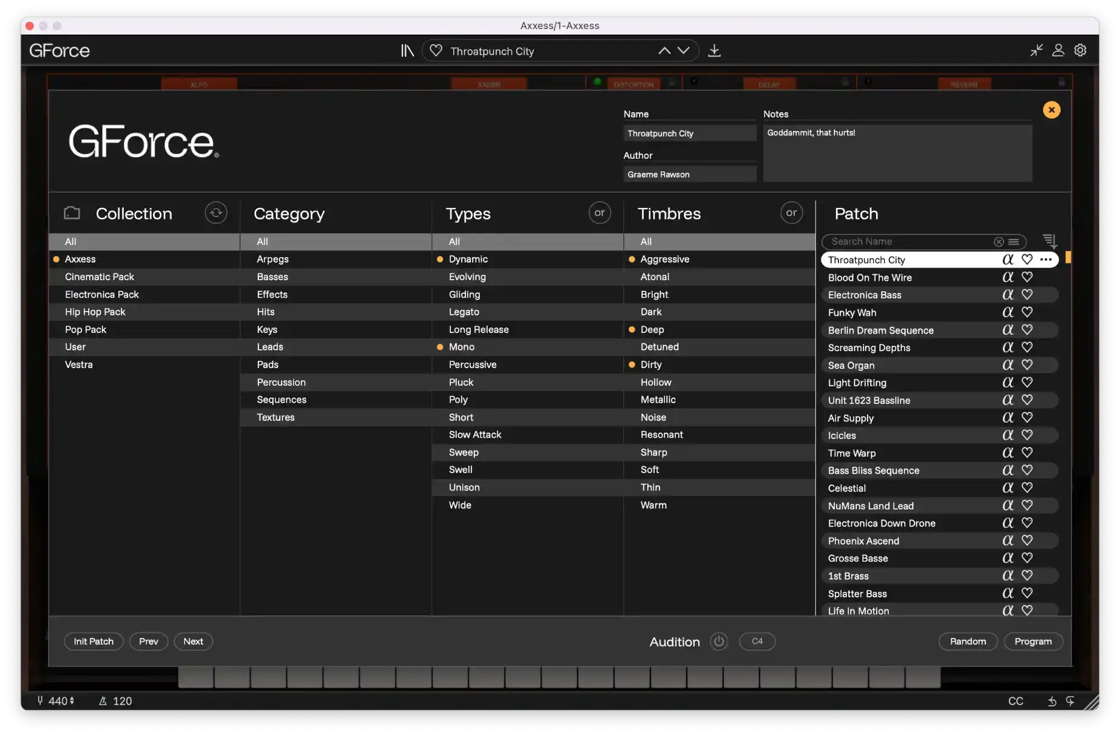Image resolution: width=1120 pixels, height=735 pixels.
Task: Disable the Aggressive timbre filter
Action: click(720, 260)
